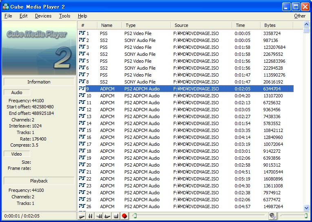Open the Tools menu
312x222 pixels.
coord(64,16)
